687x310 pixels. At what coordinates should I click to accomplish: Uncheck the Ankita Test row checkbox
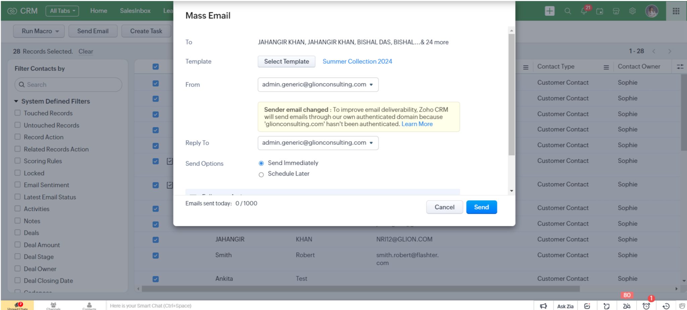point(155,279)
